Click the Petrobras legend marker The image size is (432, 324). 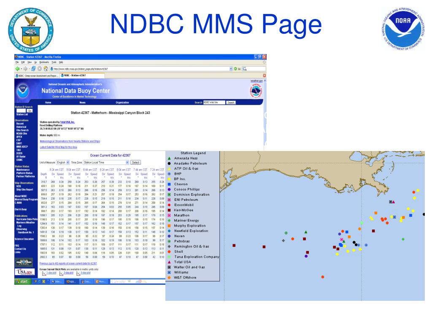click(169, 241)
